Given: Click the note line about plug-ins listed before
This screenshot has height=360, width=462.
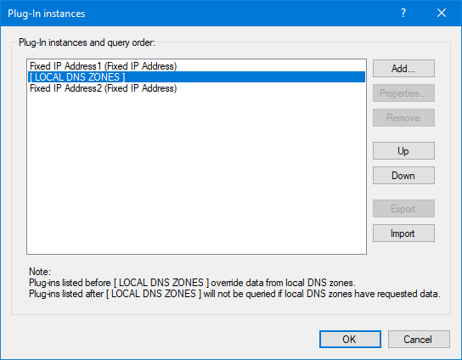Looking at the screenshot, I should (x=192, y=283).
